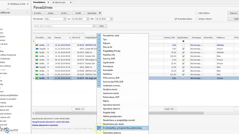The image size is (239, 134).
Task: Click the green arrow icon on GEMOSS 19-0036 row
Action: pyautogui.click(x=37, y=74)
